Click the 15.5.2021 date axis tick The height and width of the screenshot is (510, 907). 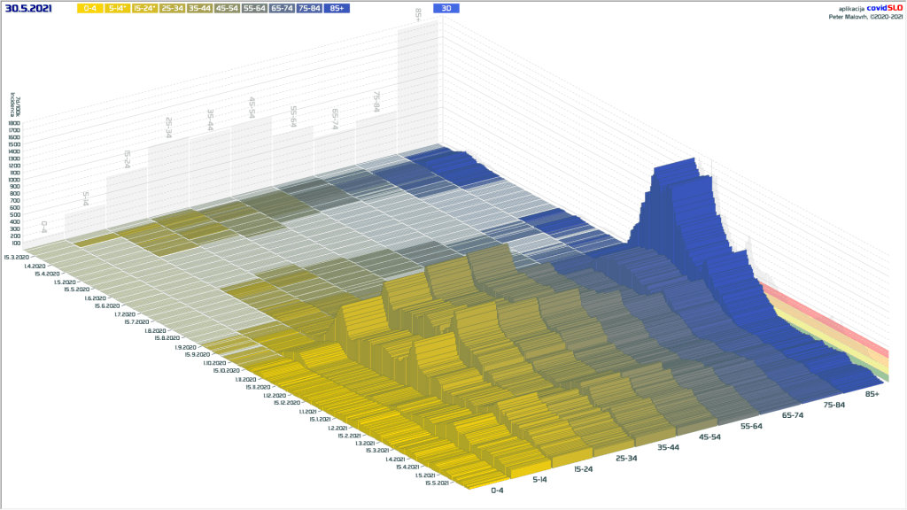438,483
